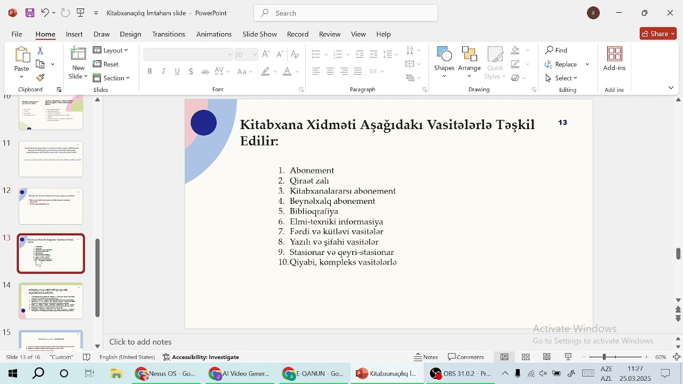Decrease the font size
Screen dimensions: 683x384
click(281, 54)
